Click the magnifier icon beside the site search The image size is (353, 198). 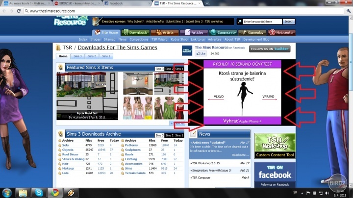coord(239,22)
